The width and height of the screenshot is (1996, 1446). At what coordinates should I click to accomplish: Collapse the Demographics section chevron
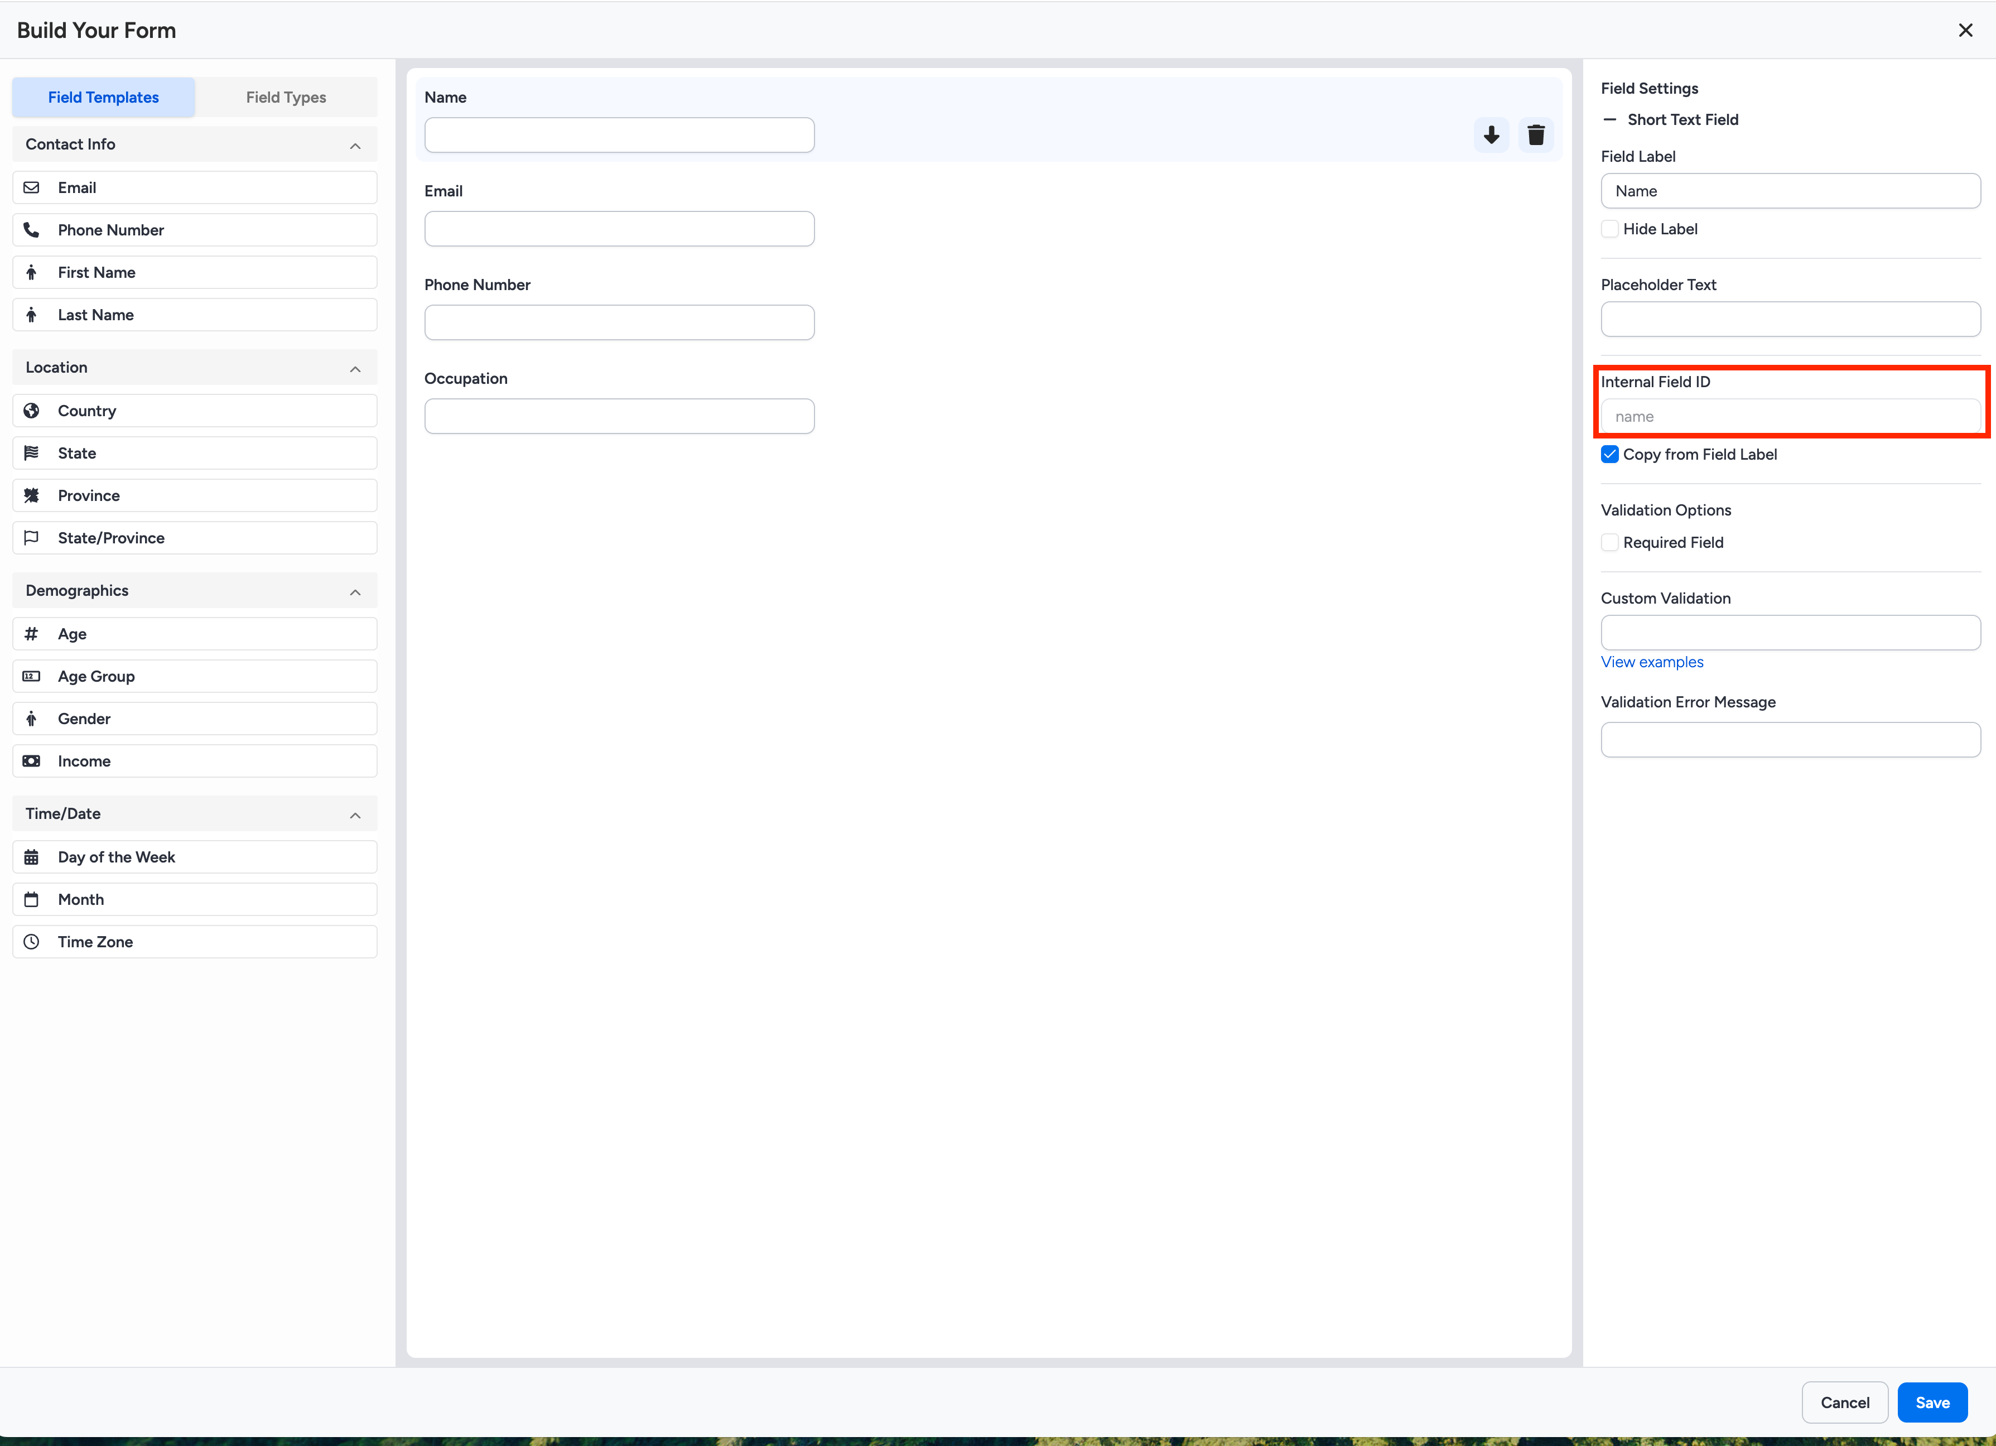click(x=355, y=591)
